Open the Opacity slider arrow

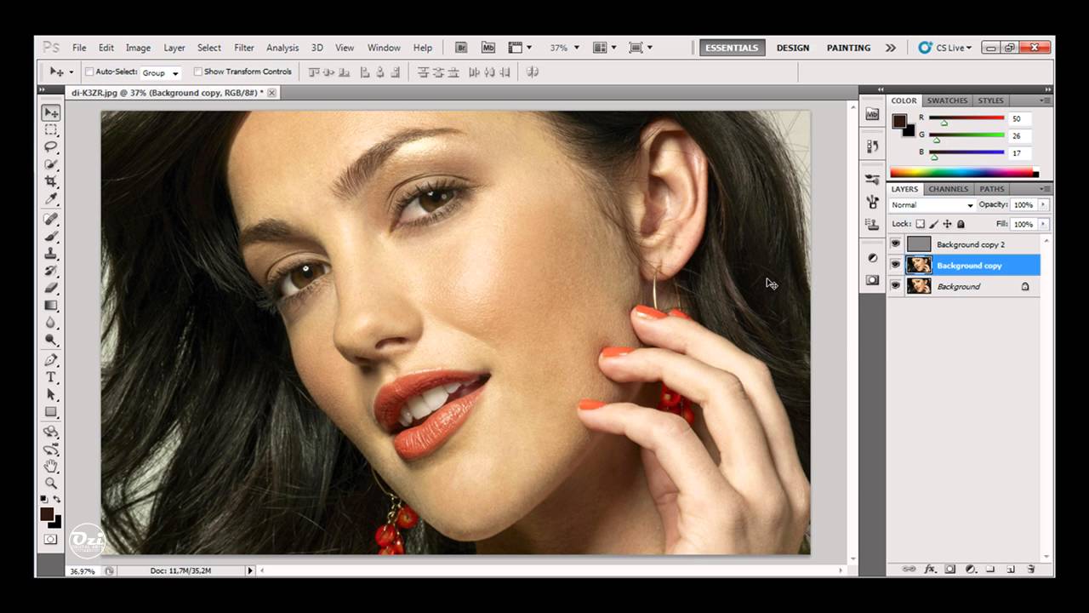[x=1043, y=205]
